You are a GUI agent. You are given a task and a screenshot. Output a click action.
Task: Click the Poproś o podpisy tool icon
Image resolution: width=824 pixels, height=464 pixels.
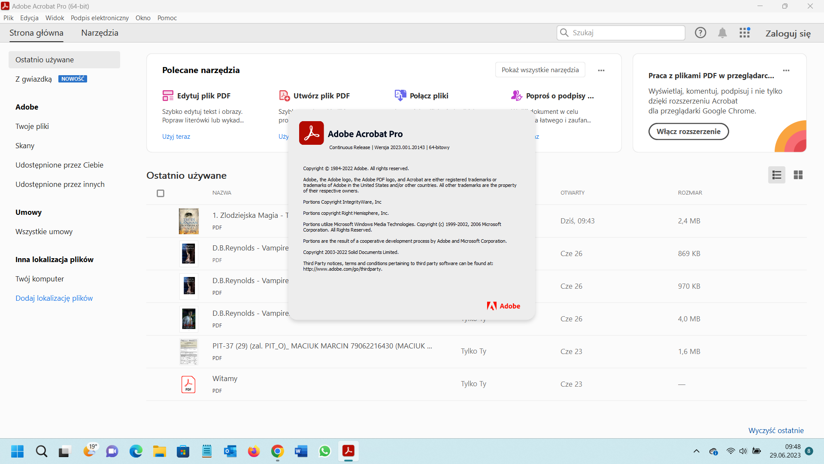coord(517,95)
